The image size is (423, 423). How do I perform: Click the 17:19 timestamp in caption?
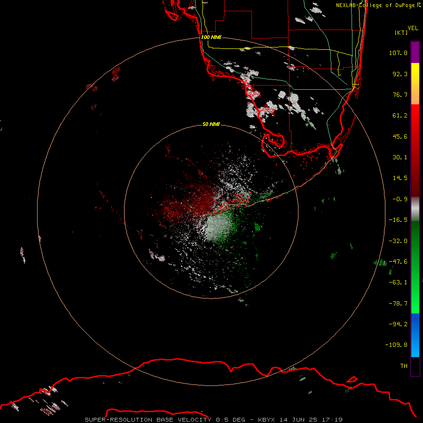pos(333,420)
